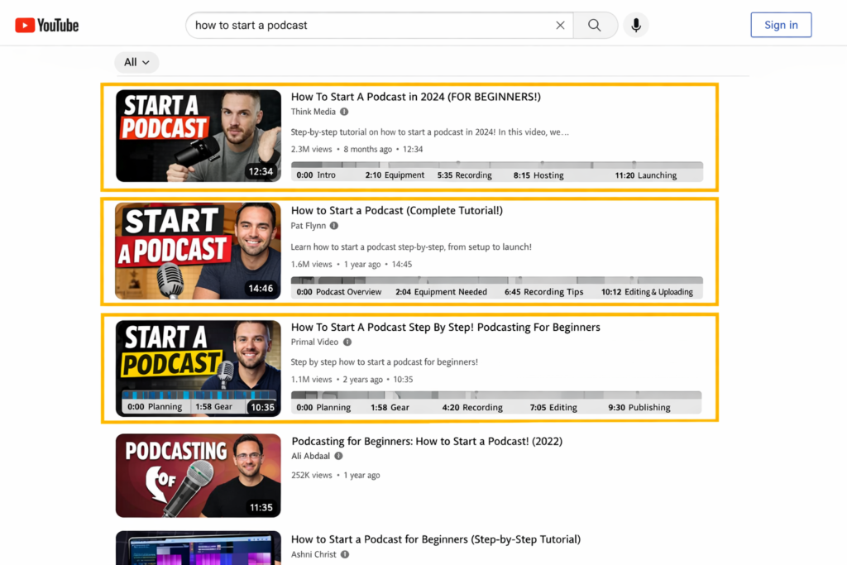Open video title How to Start a Podcast (Complete Tutorial!)
The image size is (847, 565).
(397, 211)
